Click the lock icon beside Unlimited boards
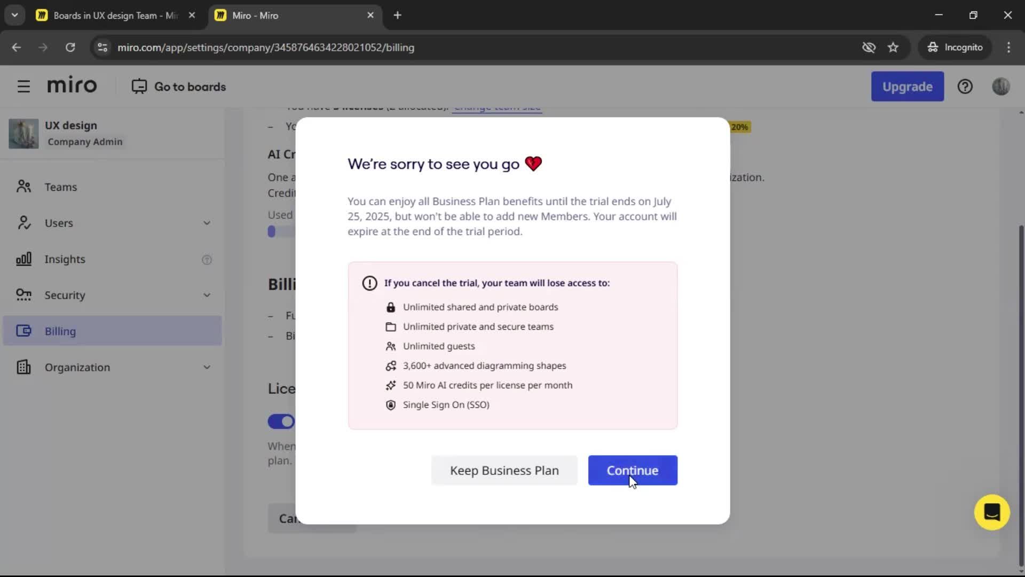The height and width of the screenshot is (577, 1025). coord(391,307)
